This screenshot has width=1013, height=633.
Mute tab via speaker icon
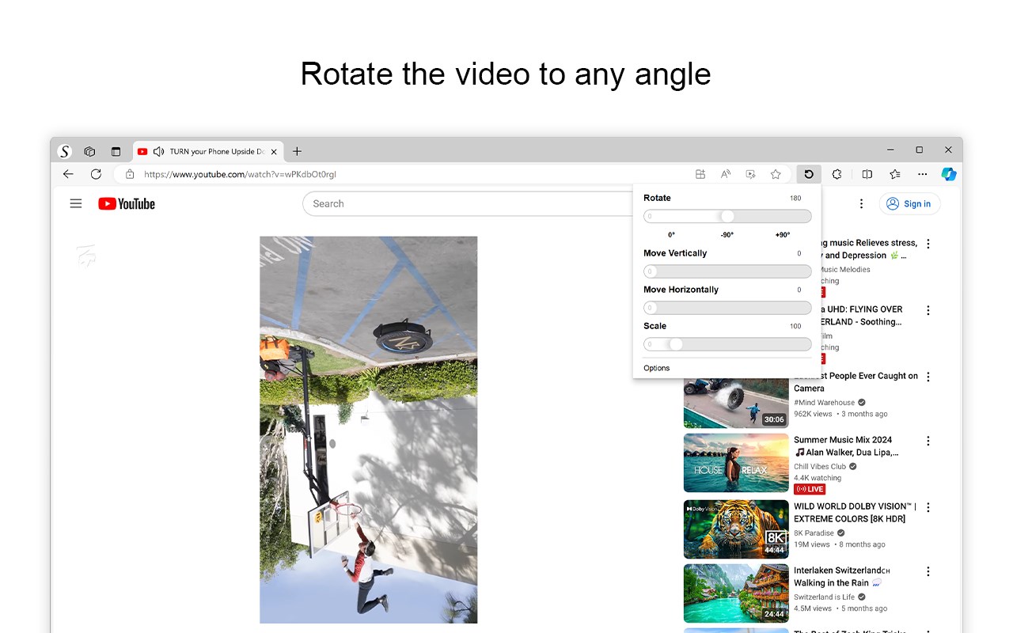click(158, 151)
